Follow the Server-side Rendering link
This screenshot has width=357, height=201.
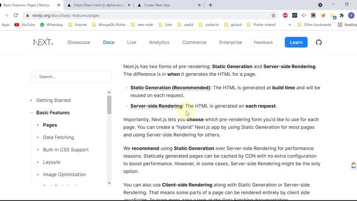coord(156,106)
